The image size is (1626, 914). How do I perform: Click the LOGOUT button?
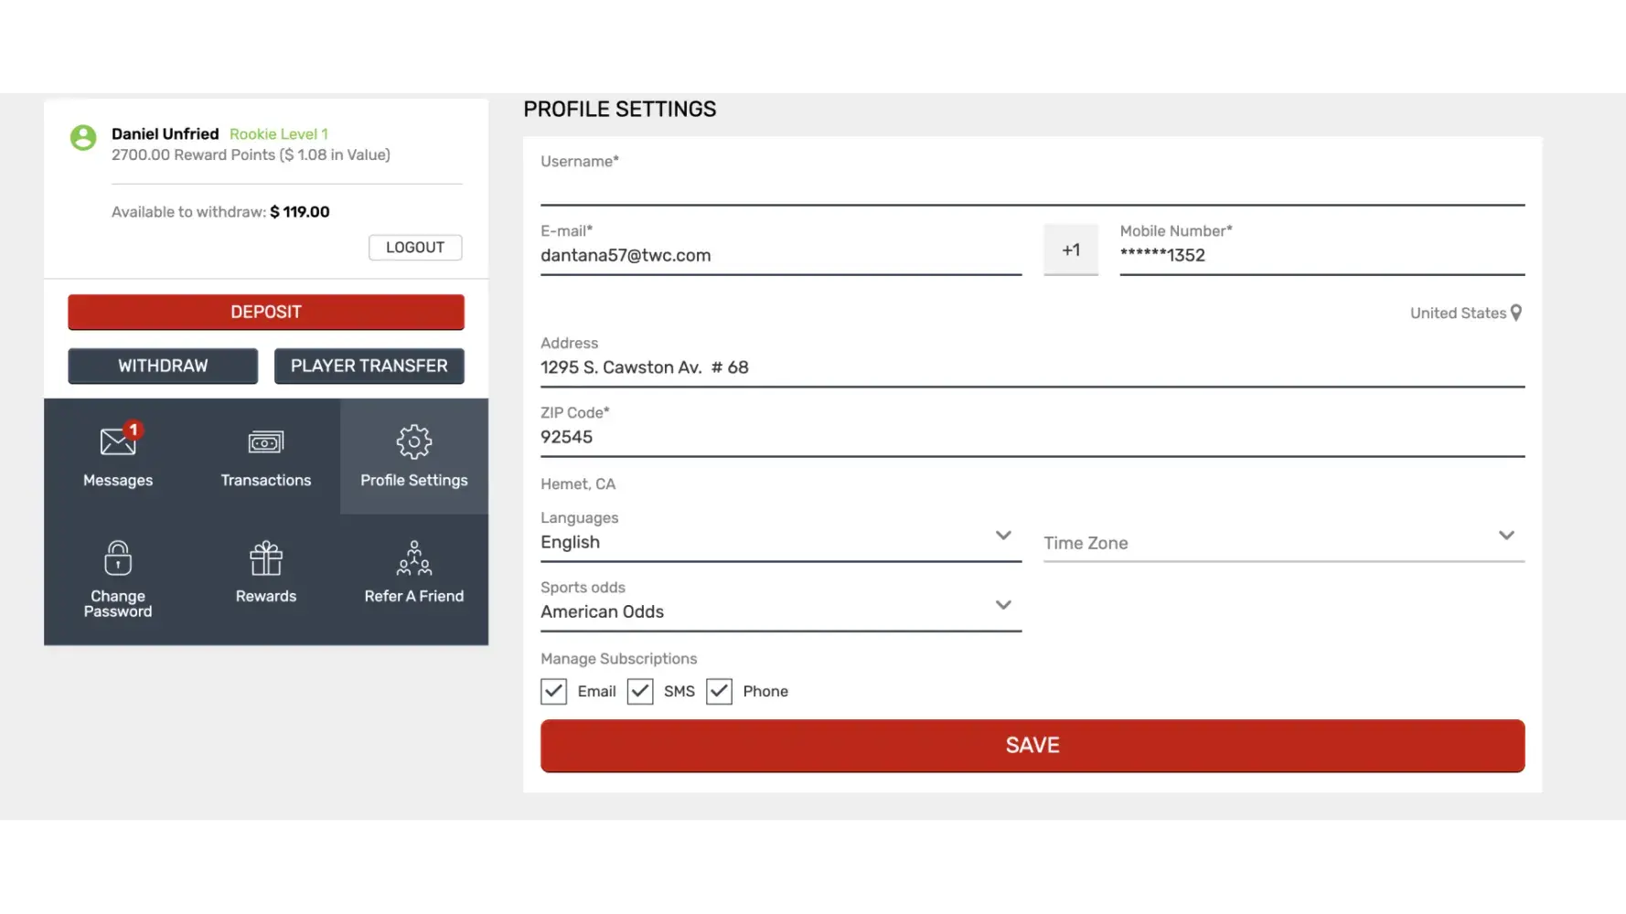click(415, 248)
